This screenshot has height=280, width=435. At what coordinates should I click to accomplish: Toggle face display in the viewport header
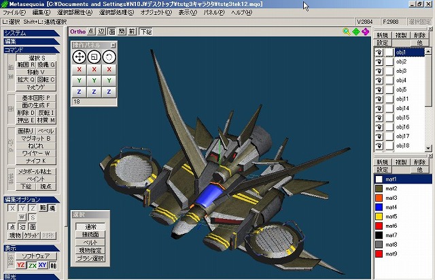[111, 32]
